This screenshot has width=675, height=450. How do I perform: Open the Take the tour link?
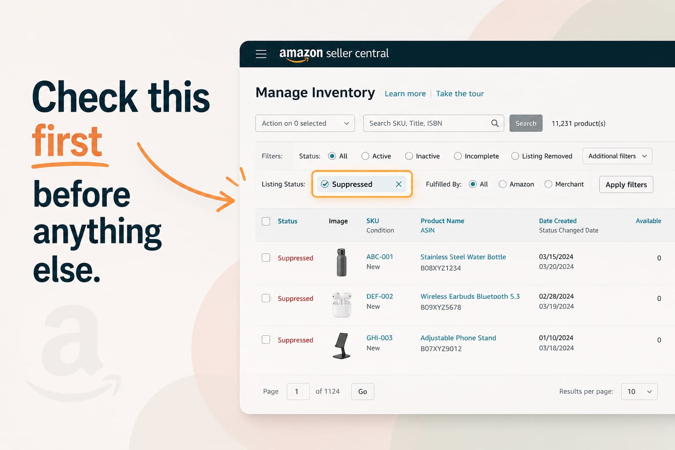point(460,94)
